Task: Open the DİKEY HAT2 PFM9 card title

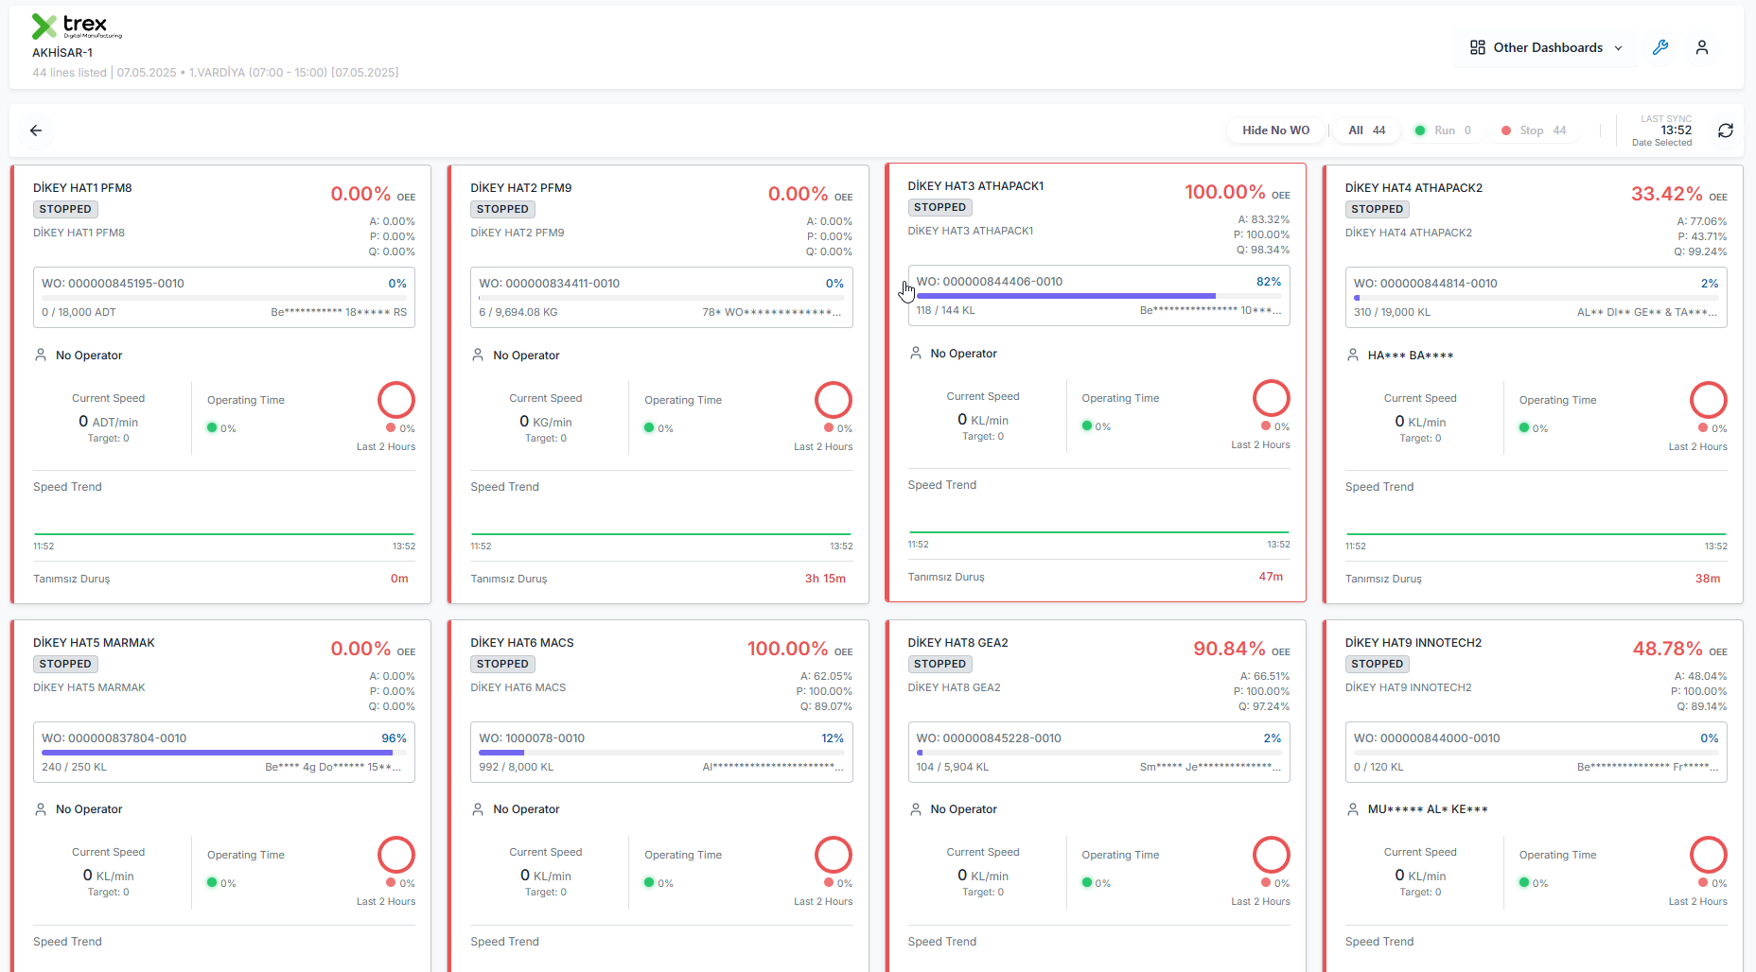Action: [521, 188]
